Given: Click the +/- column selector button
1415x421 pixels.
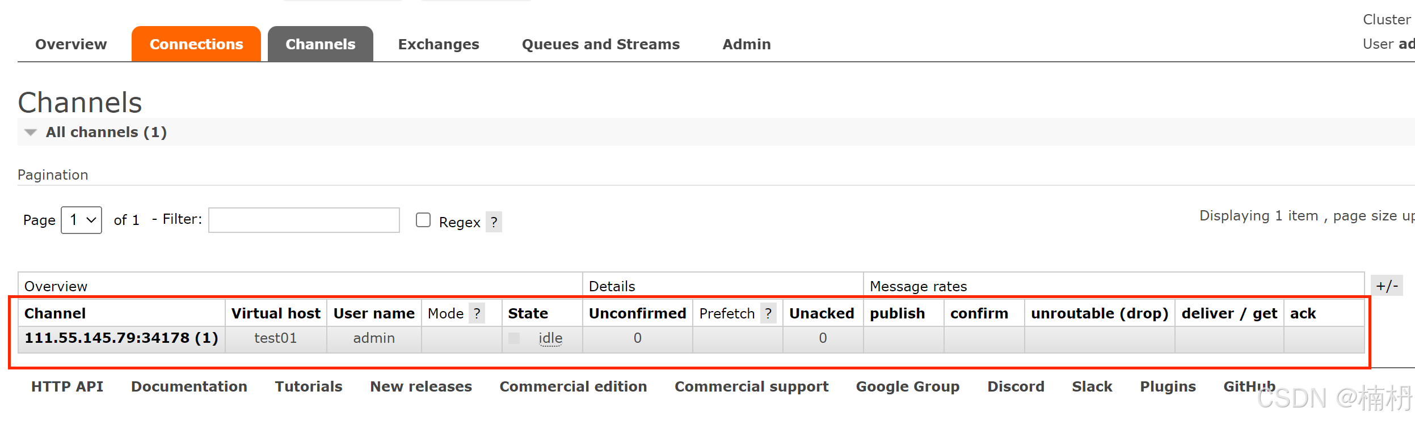Looking at the screenshot, I should [1387, 286].
